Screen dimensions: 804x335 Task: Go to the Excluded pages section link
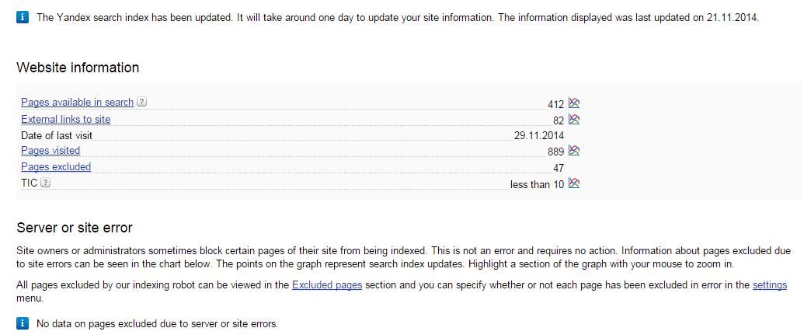[327, 284]
